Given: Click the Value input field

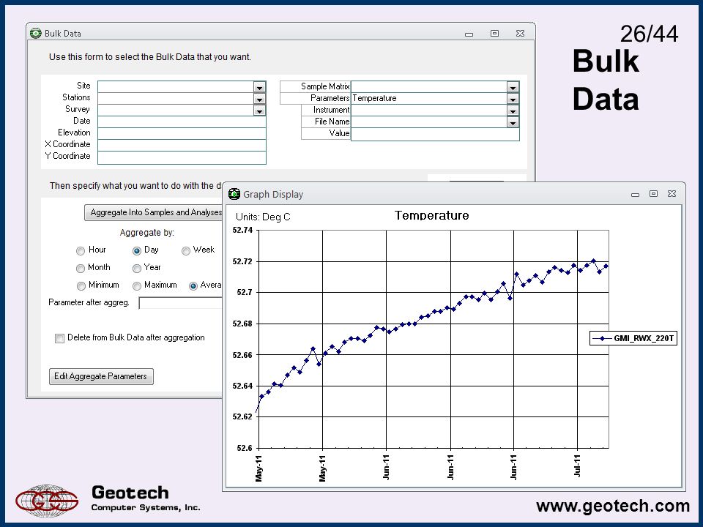Looking at the screenshot, I should 435,134.
